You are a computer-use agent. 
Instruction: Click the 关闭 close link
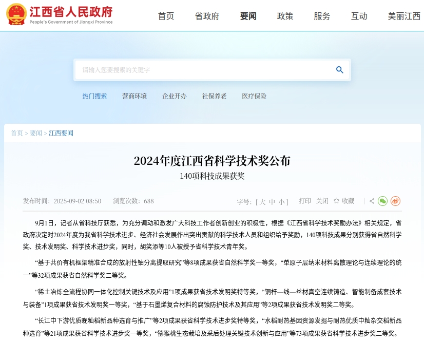[322, 201]
